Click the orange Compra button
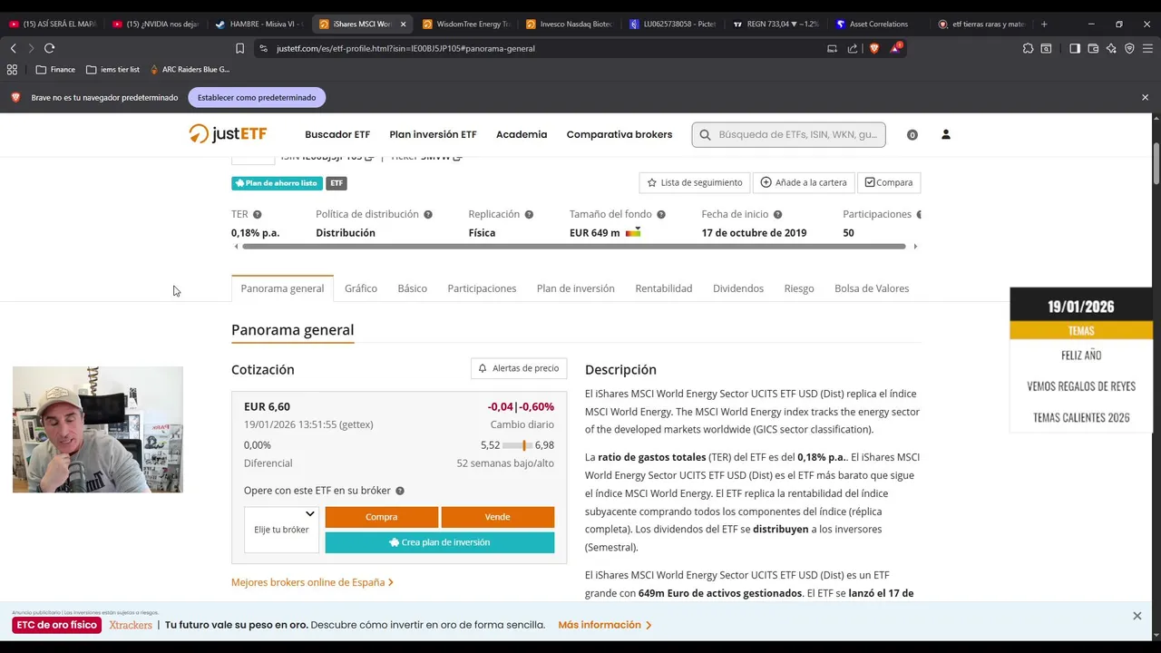This screenshot has height=653, width=1161. 381,517
